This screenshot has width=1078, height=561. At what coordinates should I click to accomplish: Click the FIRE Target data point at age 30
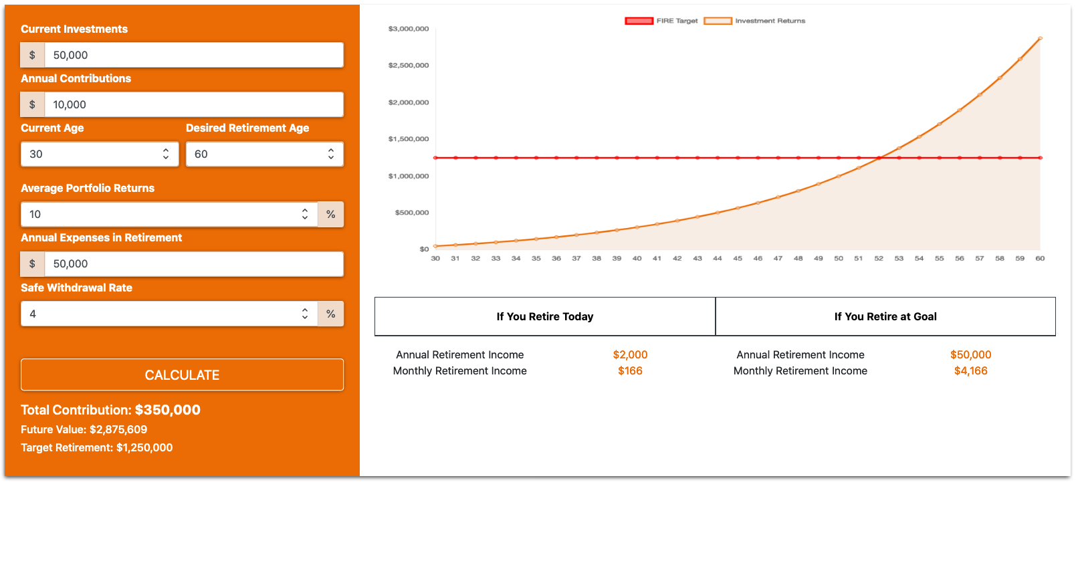point(435,158)
